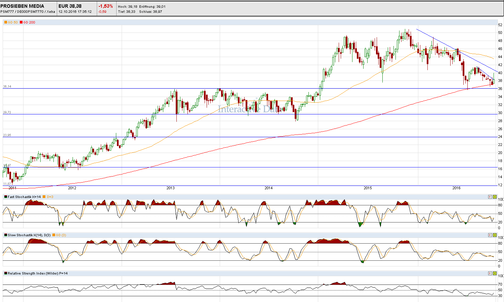Image resolution: width=504 pixels, height=302 pixels.
Task: Click the Slow Stochastik K(14), D(3) label
Action: coord(29,235)
